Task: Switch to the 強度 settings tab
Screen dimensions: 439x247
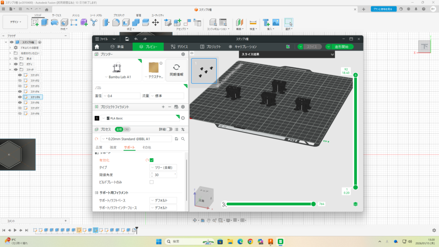Action: pos(113,148)
